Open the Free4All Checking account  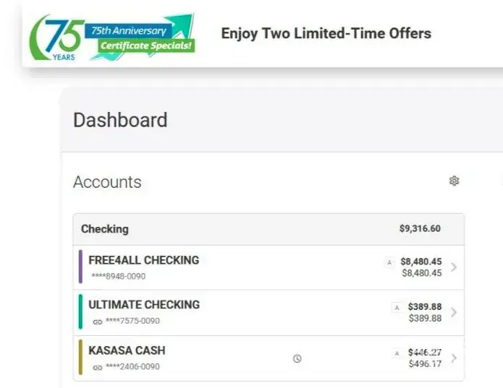pyautogui.click(x=143, y=260)
